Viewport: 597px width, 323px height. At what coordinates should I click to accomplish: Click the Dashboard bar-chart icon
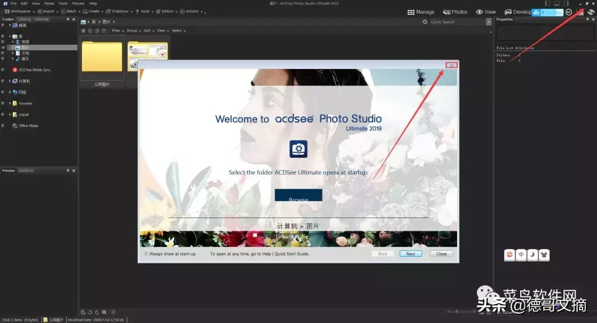tap(580, 12)
